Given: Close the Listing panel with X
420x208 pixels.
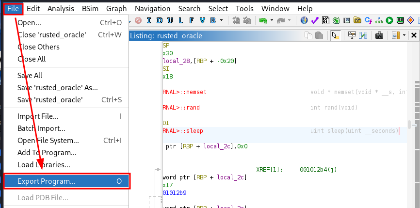Looking at the screenshot, I should coord(414,35).
